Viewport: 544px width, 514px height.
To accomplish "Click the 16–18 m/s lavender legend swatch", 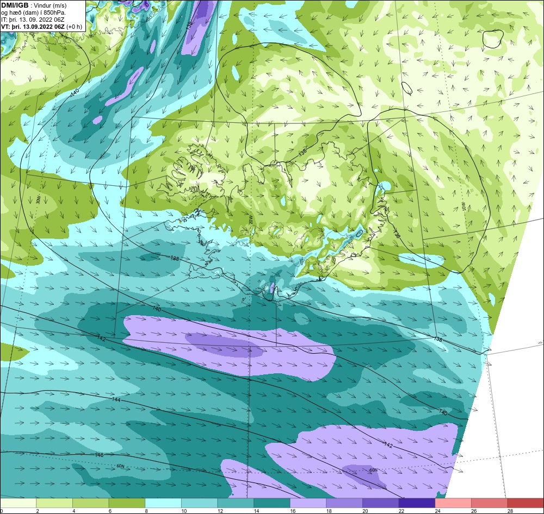I will (x=308, y=503).
